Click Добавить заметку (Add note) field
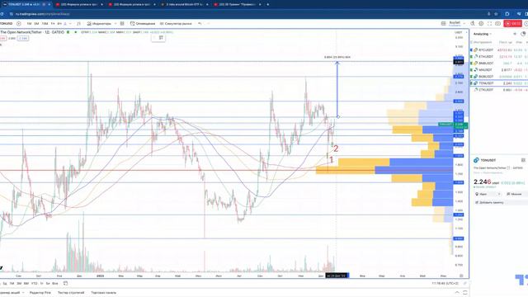 [501, 202]
